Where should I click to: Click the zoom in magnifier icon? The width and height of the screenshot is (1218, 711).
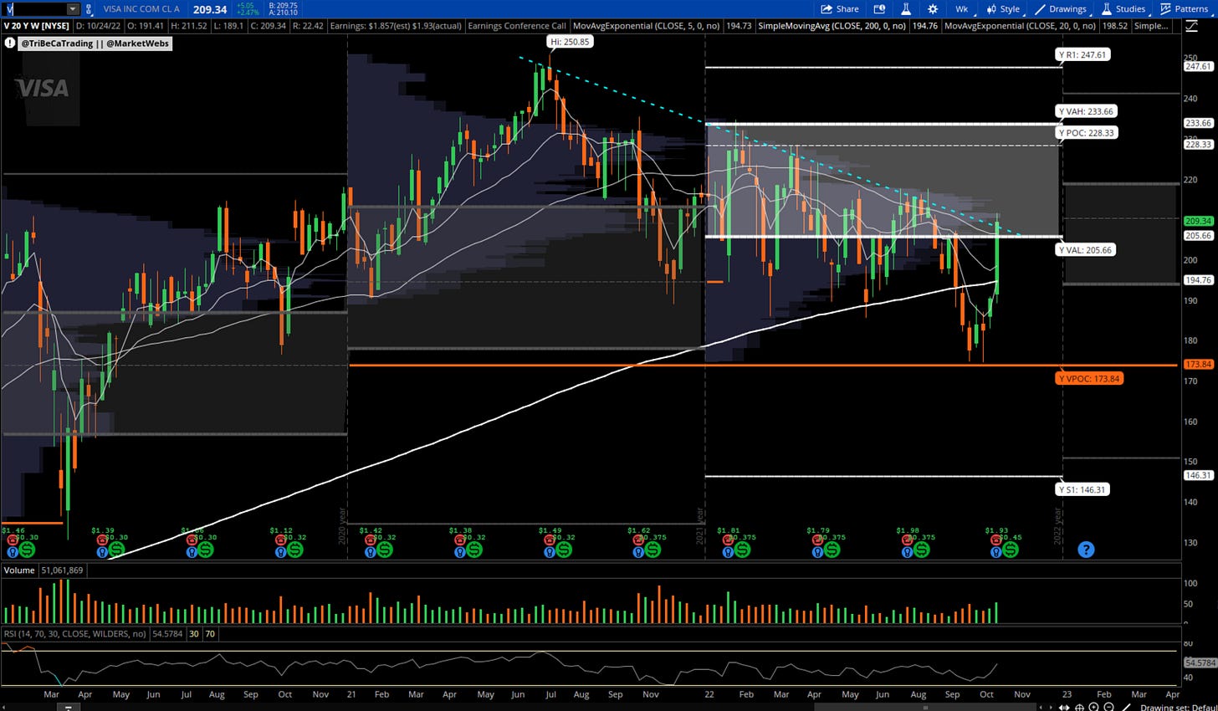(1093, 707)
